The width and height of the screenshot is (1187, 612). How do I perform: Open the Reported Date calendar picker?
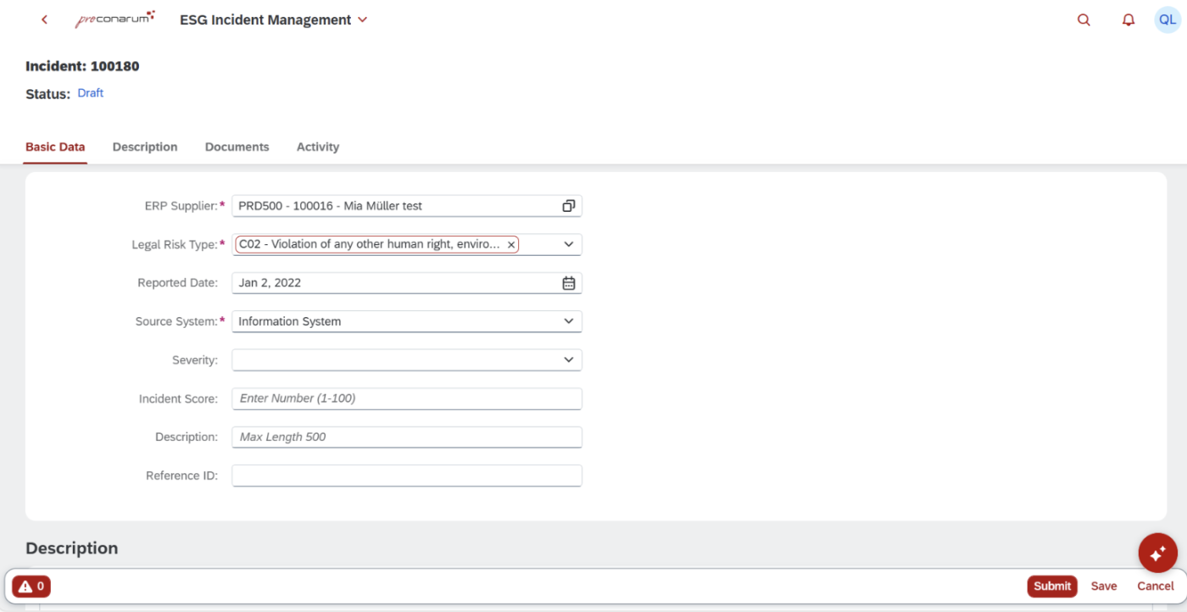point(568,283)
